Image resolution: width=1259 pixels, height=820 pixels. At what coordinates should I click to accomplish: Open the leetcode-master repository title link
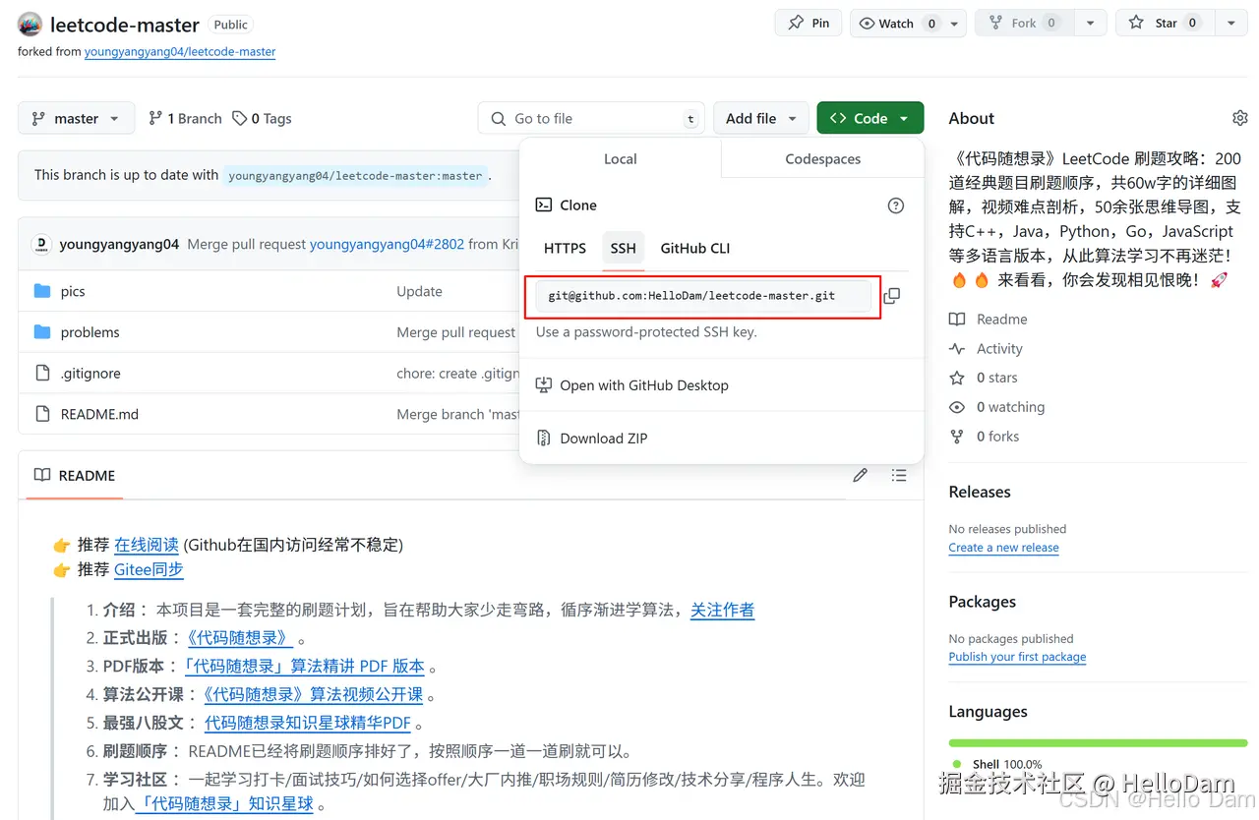(125, 25)
